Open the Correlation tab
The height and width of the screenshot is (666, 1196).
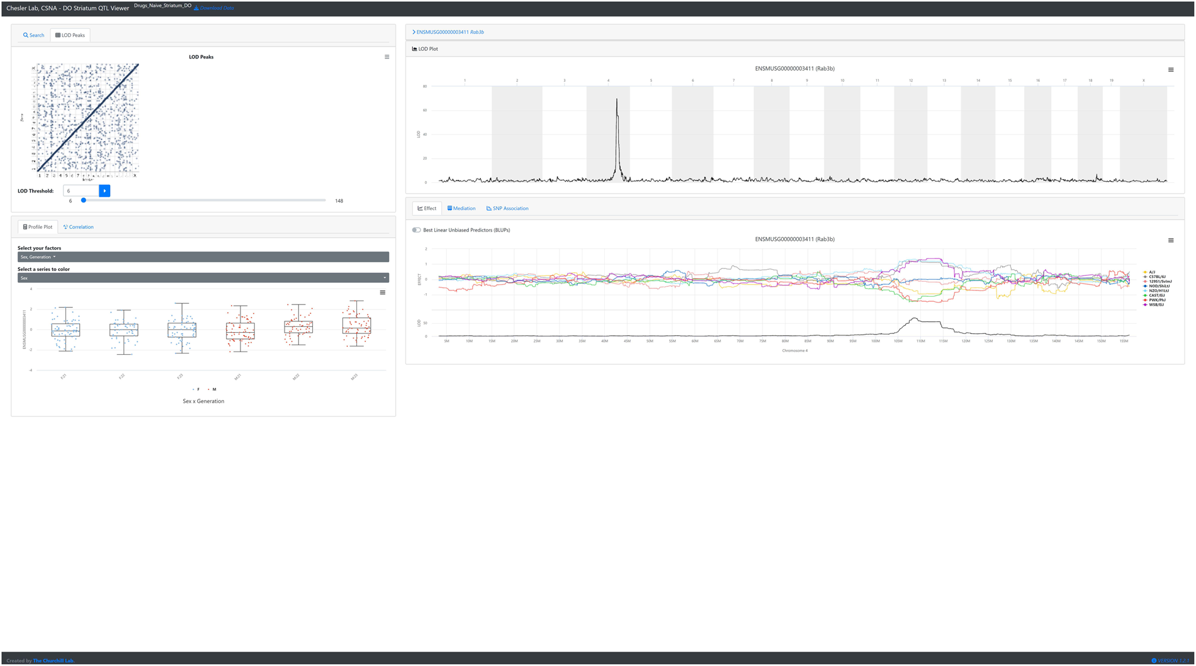coord(79,227)
